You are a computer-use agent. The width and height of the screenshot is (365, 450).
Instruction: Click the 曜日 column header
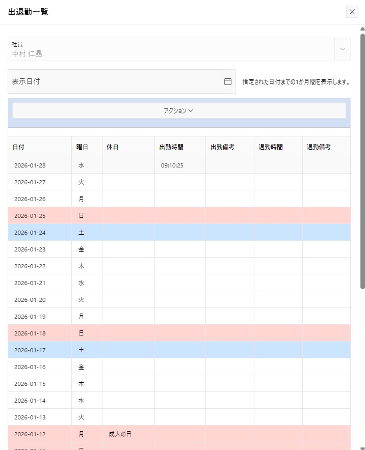pyautogui.click(x=82, y=147)
